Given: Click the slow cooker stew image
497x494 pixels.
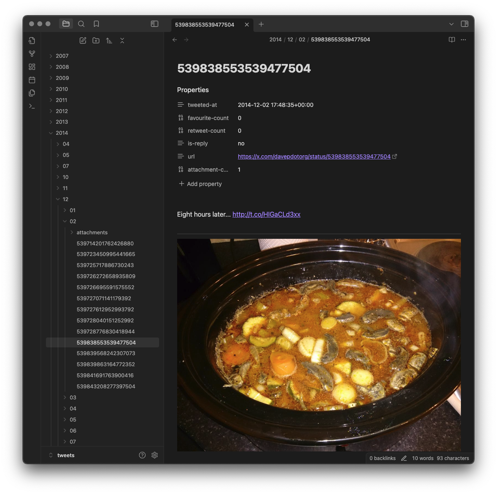Looking at the screenshot, I should (x=319, y=345).
